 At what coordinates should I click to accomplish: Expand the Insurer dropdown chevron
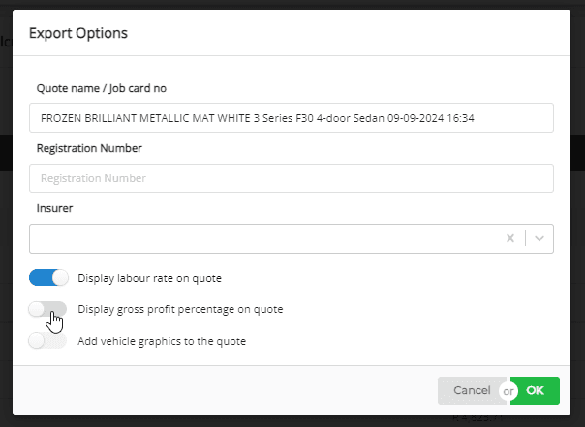(x=539, y=238)
